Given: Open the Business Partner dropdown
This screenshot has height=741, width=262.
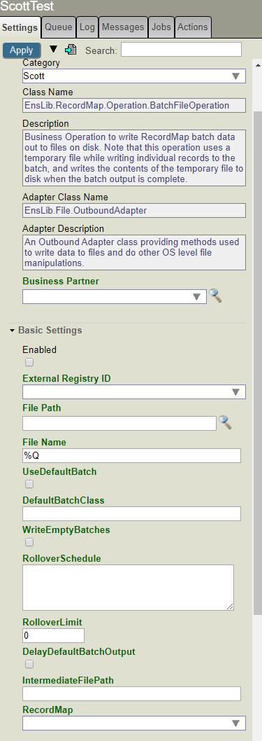Looking at the screenshot, I should pos(115,296).
